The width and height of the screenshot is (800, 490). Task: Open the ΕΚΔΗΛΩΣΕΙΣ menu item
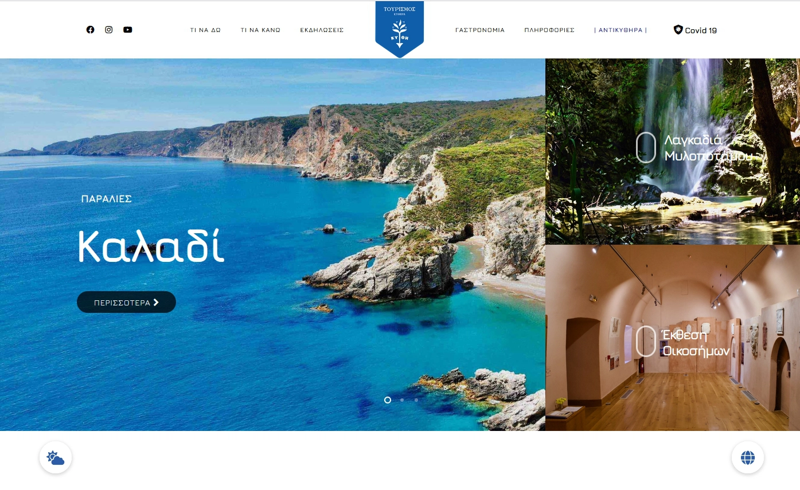(x=322, y=30)
